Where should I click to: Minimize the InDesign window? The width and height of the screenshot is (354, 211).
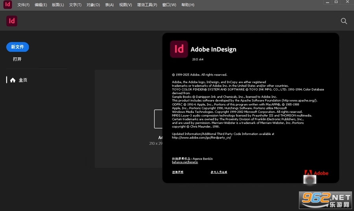tap(327, 2)
